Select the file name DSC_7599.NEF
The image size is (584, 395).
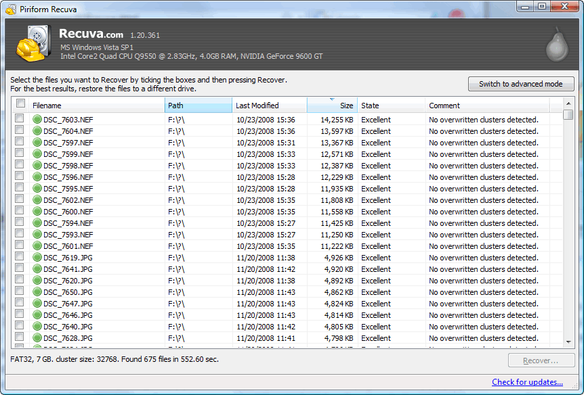(x=68, y=154)
